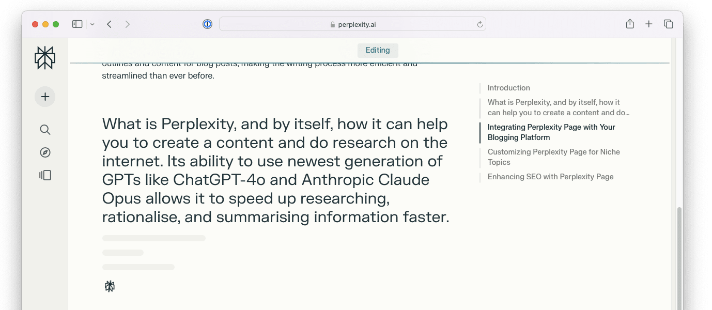Select 'Integrating Perplexity Page with Your Blogging Platform'
Image resolution: width=712 pixels, height=310 pixels.
(551, 132)
